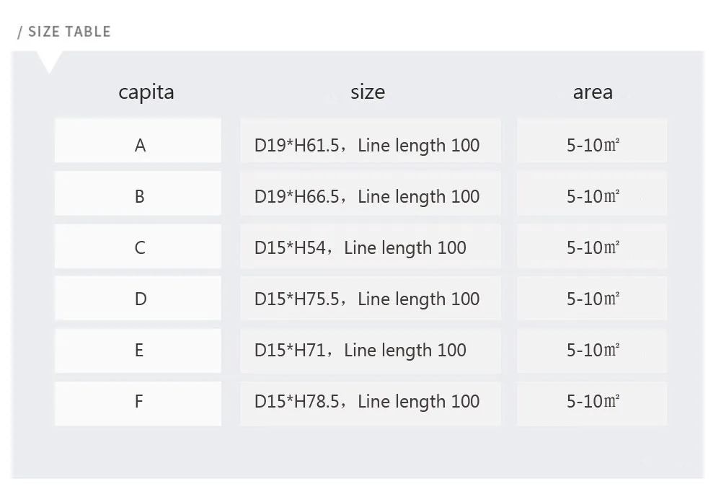
Task: Click the D15*H75.5 size cell
Action: click(368, 299)
